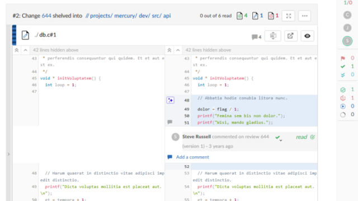The height and width of the screenshot is (201, 358).
Task: Click printf "Wisi, mando gladius." line
Action: coord(235,122)
